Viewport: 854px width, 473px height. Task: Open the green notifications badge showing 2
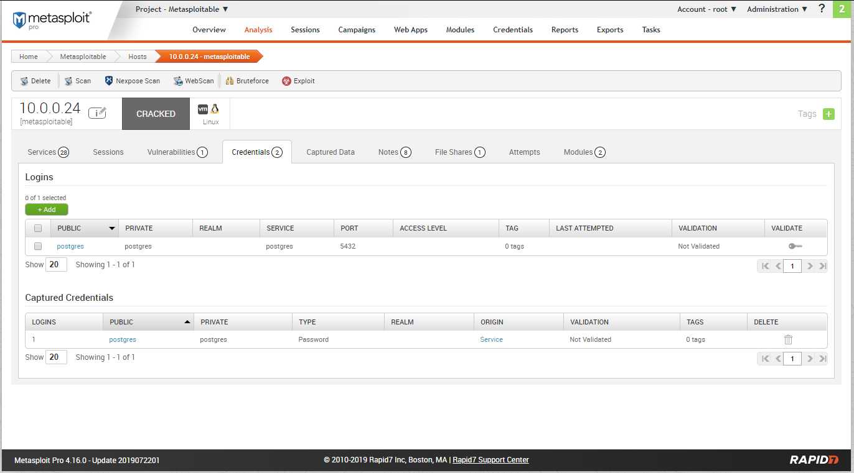pyautogui.click(x=842, y=9)
